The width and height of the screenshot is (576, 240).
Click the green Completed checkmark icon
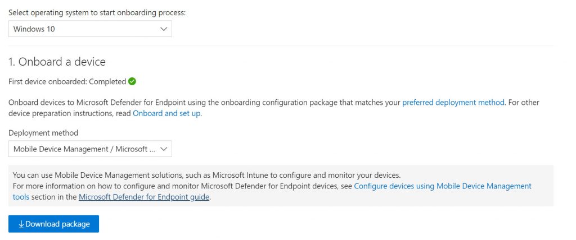(132, 81)
